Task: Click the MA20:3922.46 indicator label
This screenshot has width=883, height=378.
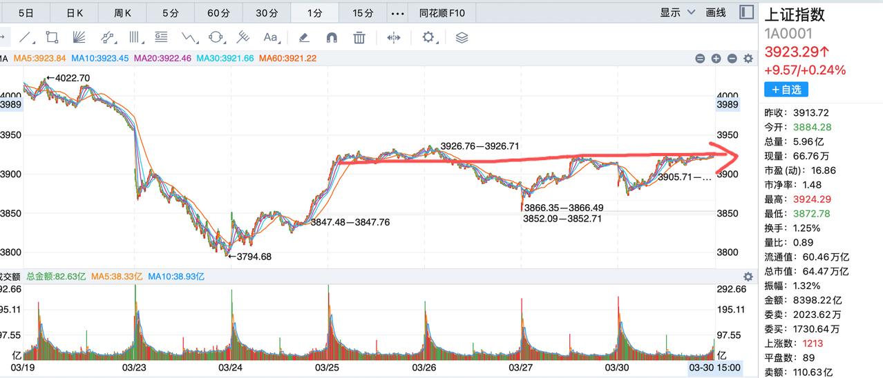Action: [162, 59]
